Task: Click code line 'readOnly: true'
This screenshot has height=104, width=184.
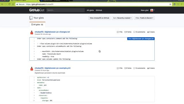Action: pos(48,57)
